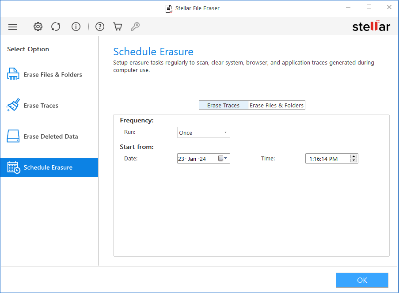Click the shopping cart Buy icon
The width and height of the screenshot is (399, 293).
point(117,27)
